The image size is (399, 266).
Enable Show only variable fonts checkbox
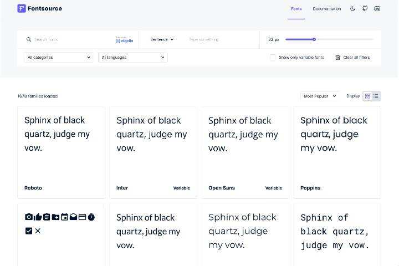[x=273, y=58]
